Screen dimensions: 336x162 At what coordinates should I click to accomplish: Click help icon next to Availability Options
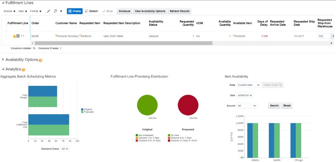[x=41, y=60]
